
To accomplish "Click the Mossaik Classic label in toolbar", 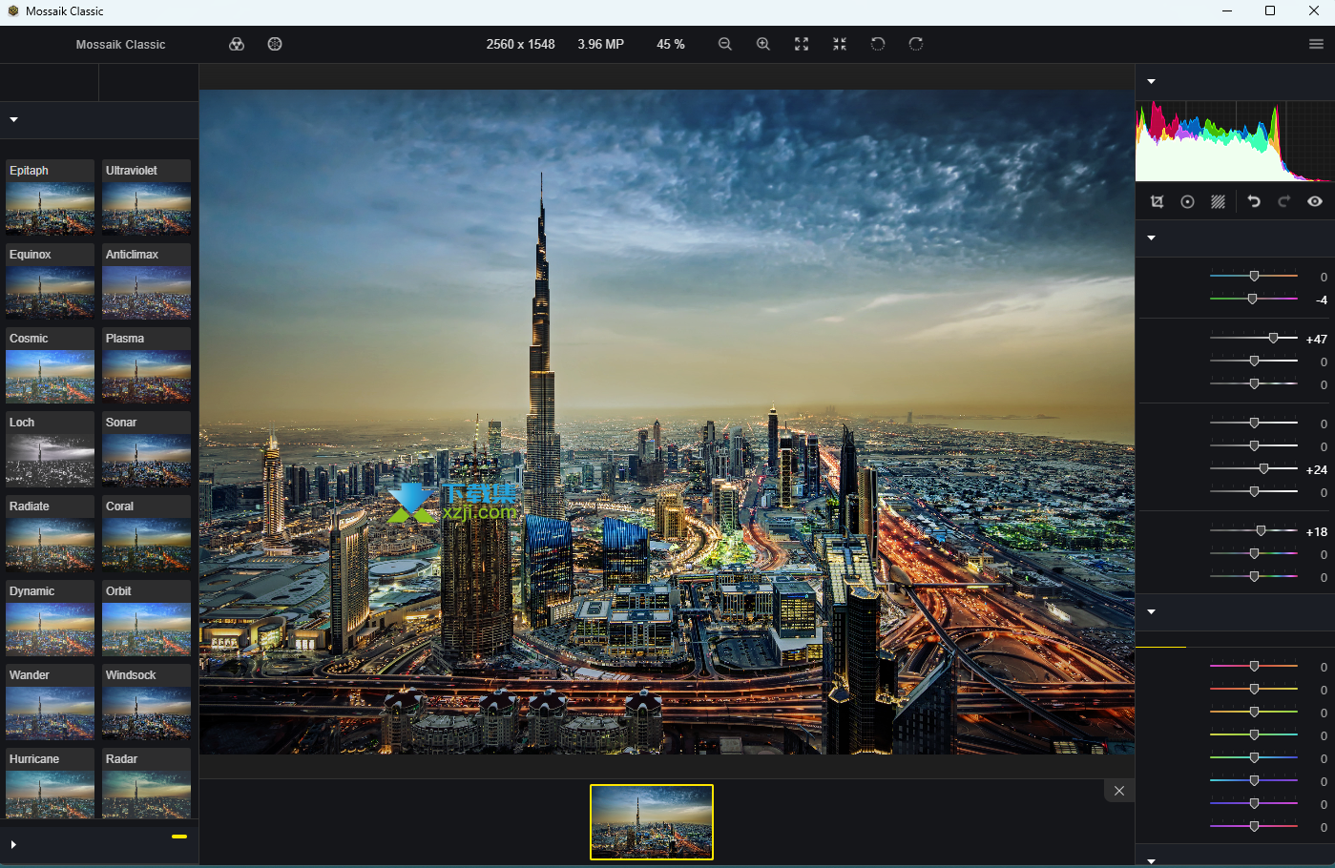I will pos(120,44).
